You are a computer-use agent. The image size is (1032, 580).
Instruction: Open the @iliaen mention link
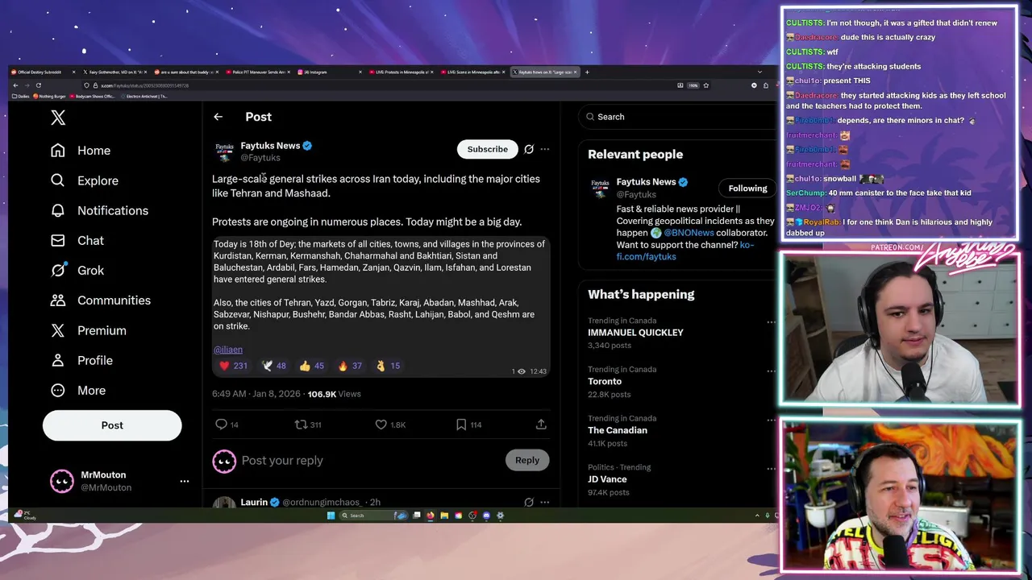[228, 350]
